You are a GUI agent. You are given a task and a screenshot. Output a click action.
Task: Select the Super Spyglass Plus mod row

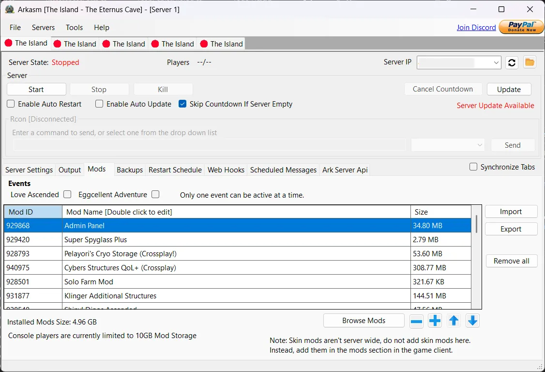pyautogui.click(x=237, y=240)
